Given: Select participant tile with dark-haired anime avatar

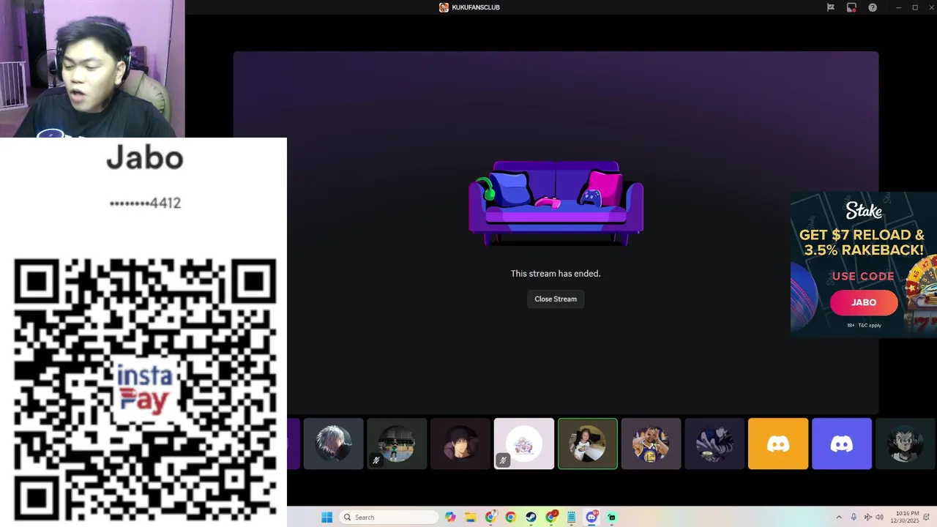Looking at the screenshot, I should pyautogui.click(x=460, y=444).
